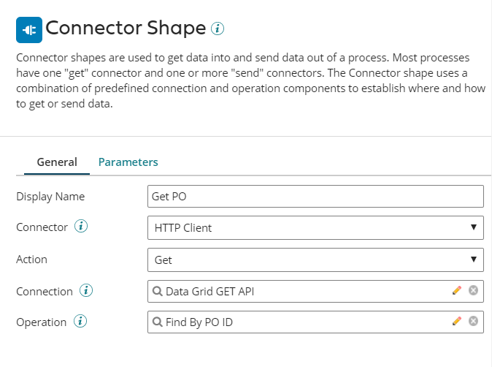The image size is (492, 367).
Task: Click the Display Name label
Action: (50, 197)
